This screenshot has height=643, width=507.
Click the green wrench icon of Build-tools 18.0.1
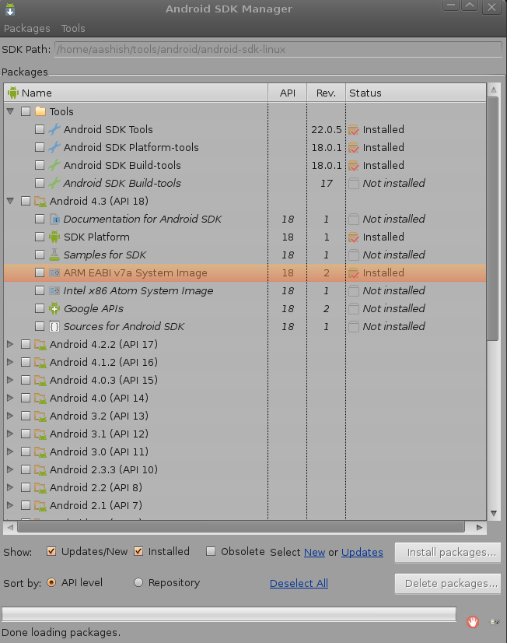54,165
